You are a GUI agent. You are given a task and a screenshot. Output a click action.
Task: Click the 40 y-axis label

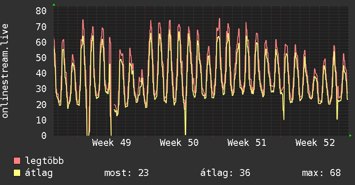(41, 73)
